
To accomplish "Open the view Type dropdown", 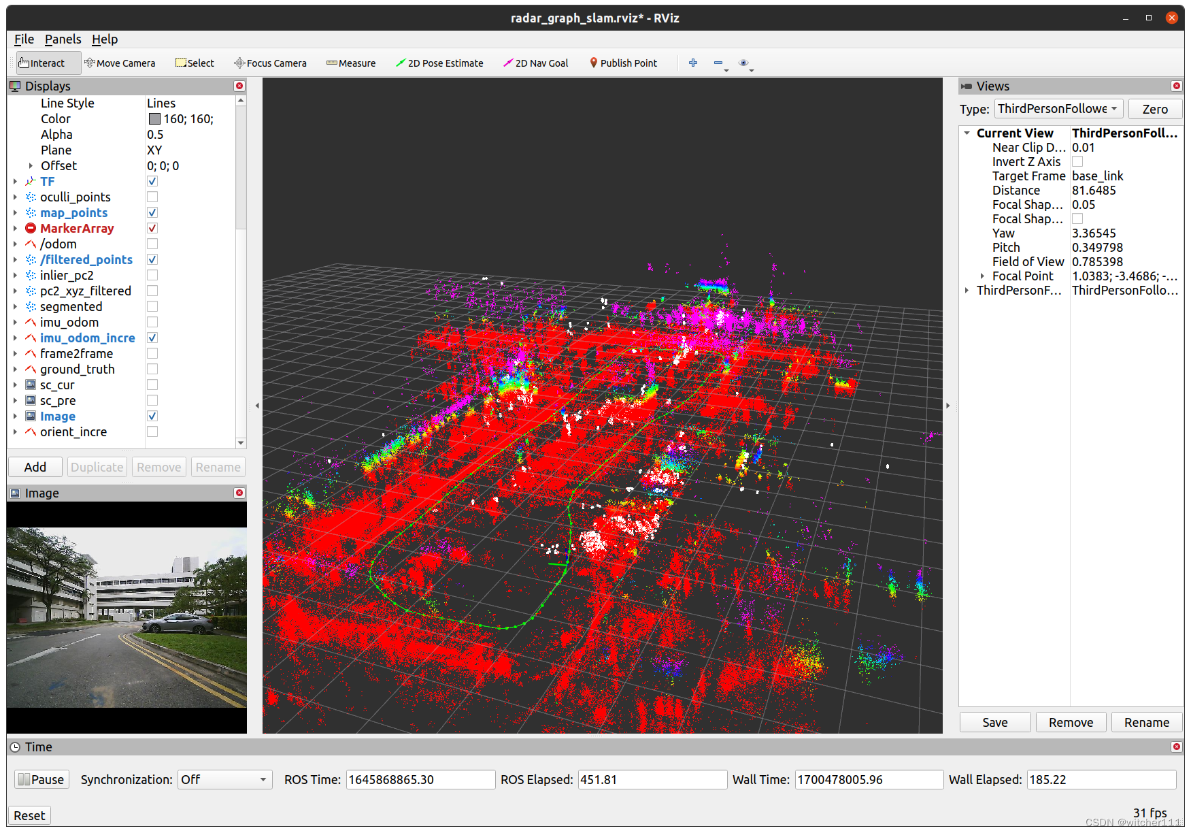I will 1059,109.
